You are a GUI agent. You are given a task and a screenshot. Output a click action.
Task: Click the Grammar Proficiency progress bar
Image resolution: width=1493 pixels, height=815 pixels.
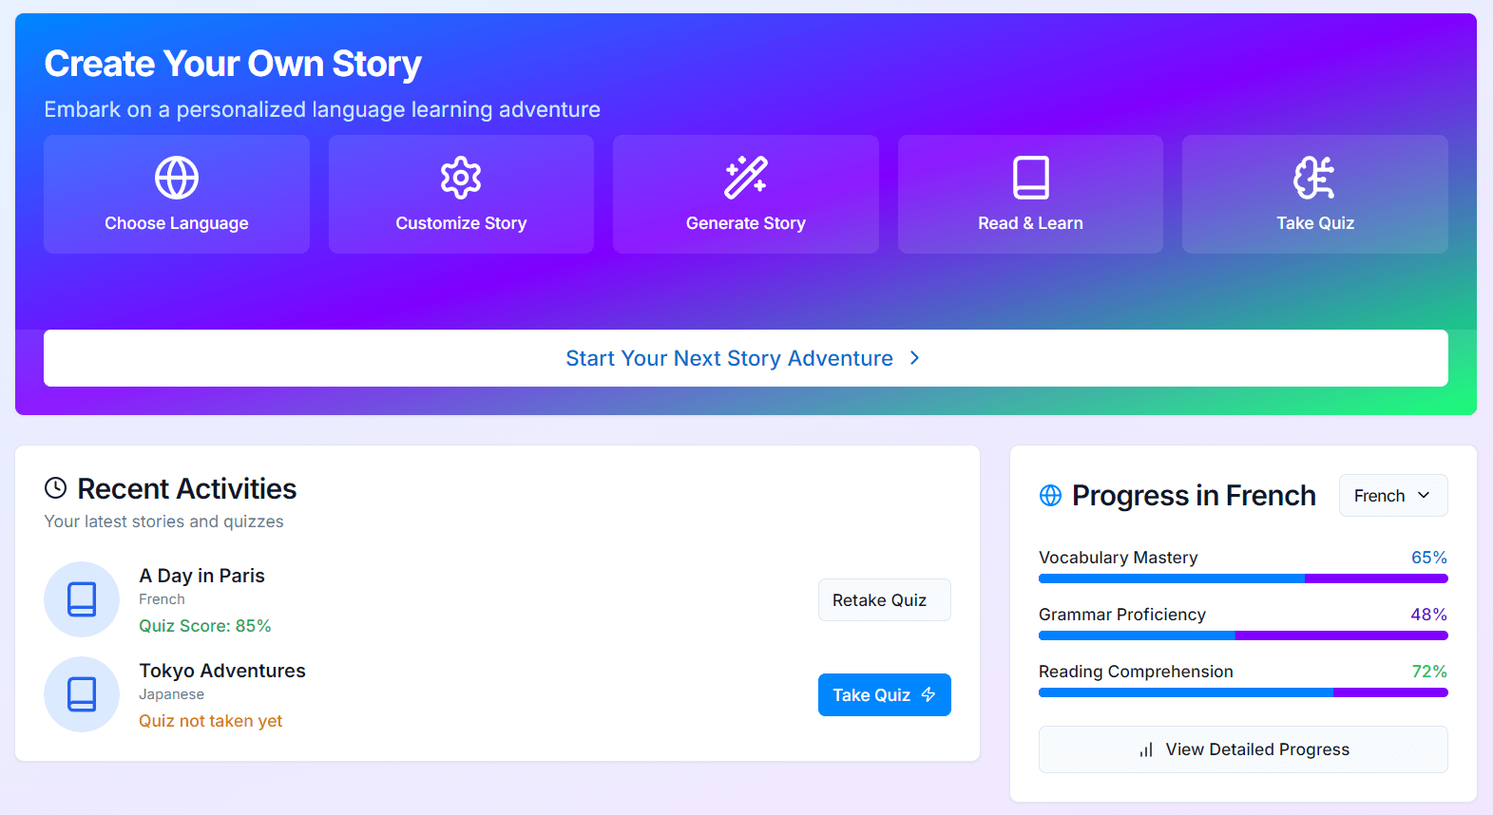[x=1243, y=635]
